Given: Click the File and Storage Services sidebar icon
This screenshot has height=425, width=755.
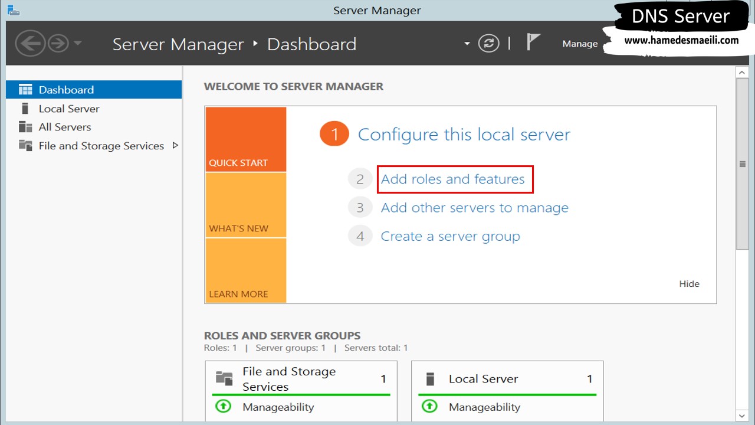Looking at the screenshot, I should click(25, 145).
